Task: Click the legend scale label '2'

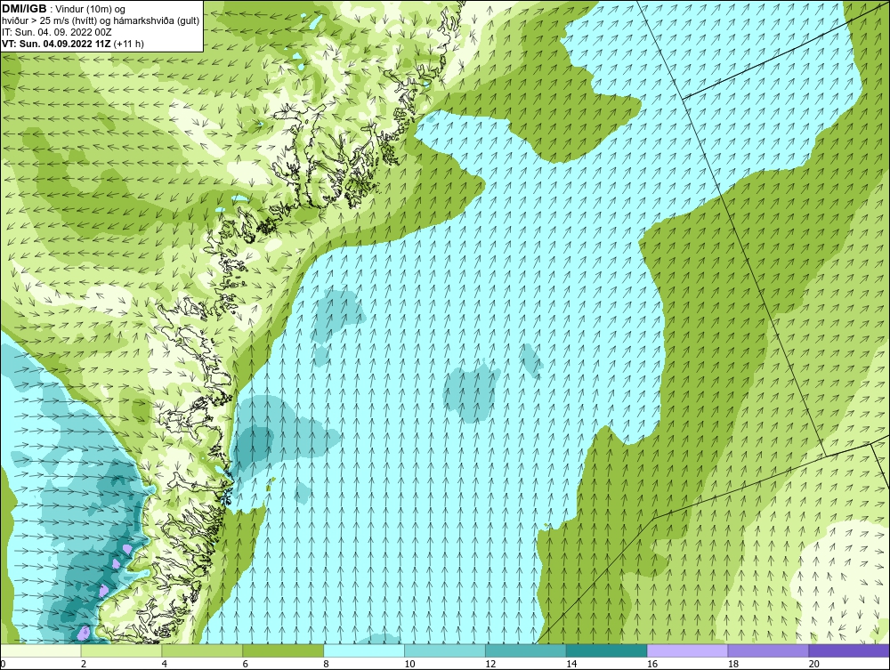Action: point(84,664)
